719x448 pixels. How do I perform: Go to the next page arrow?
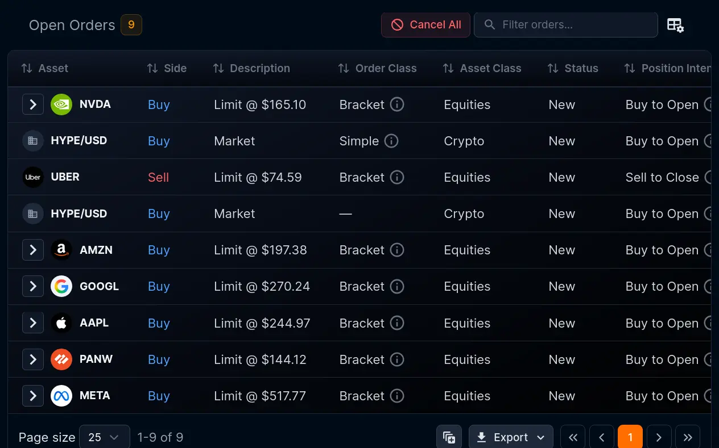pos(659,437)
